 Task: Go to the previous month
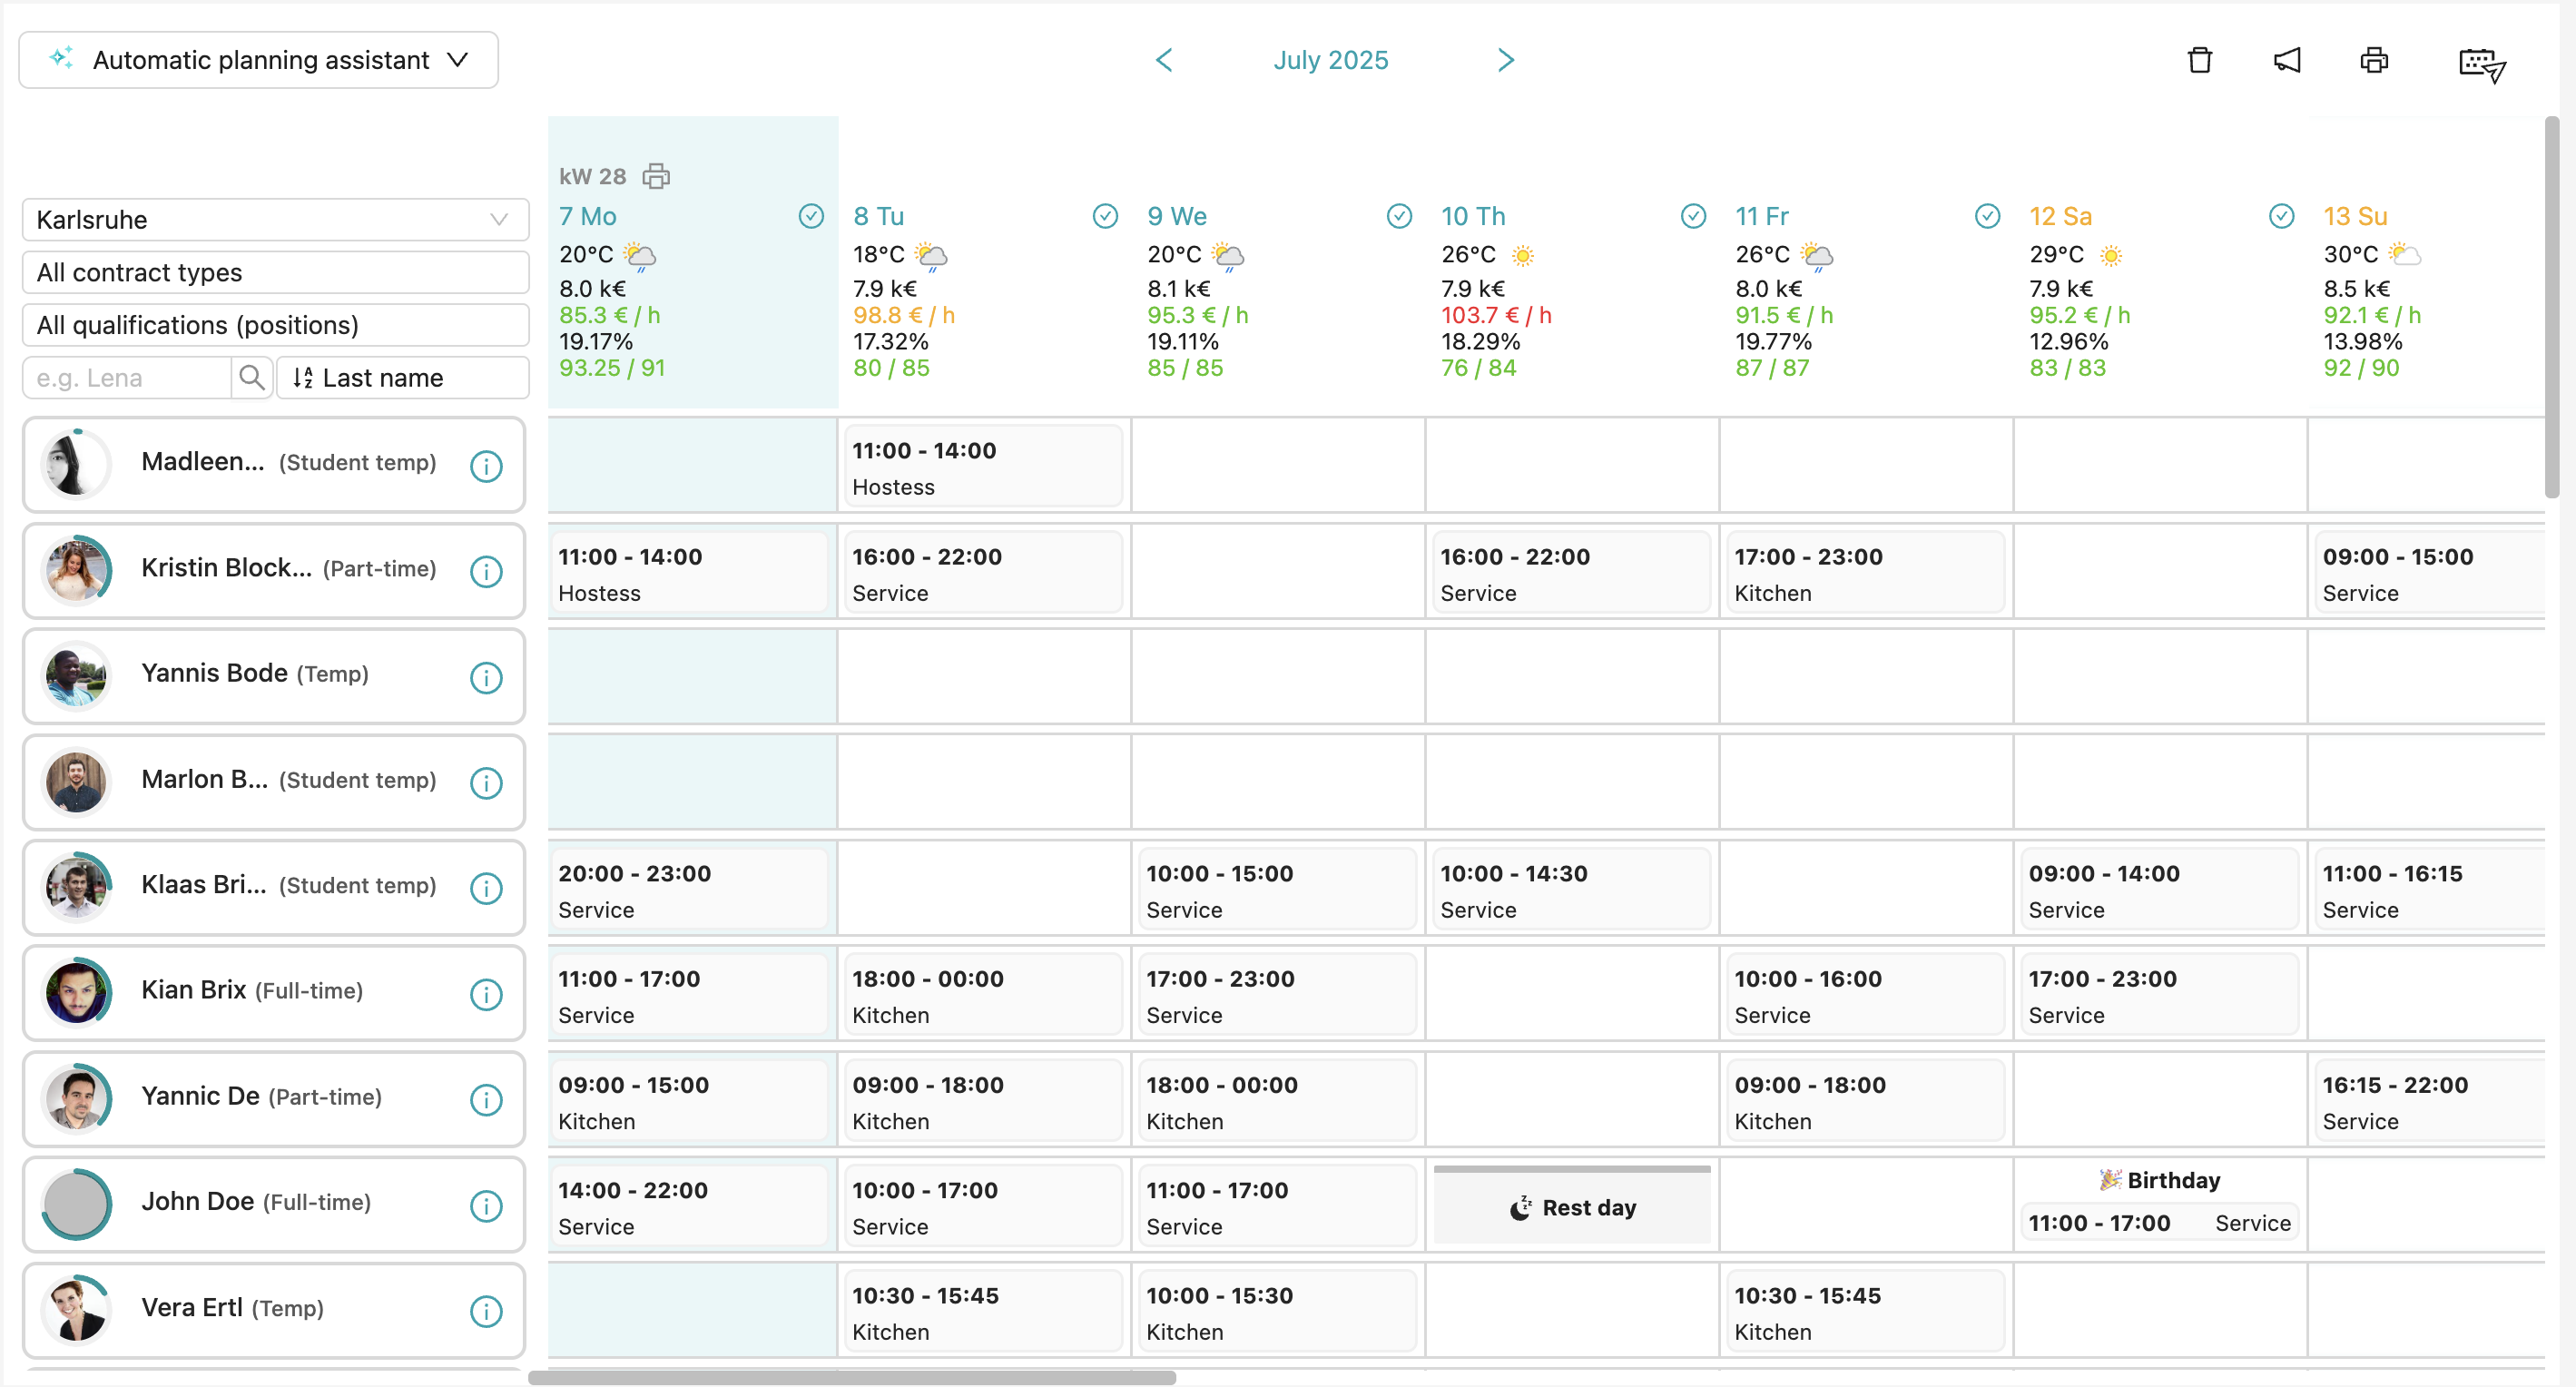(1163, 60)
